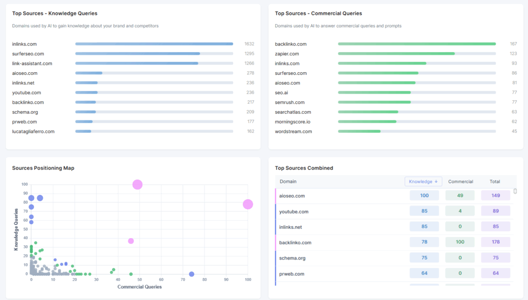Click the Sources Positioning Map heading

[43, 168]
